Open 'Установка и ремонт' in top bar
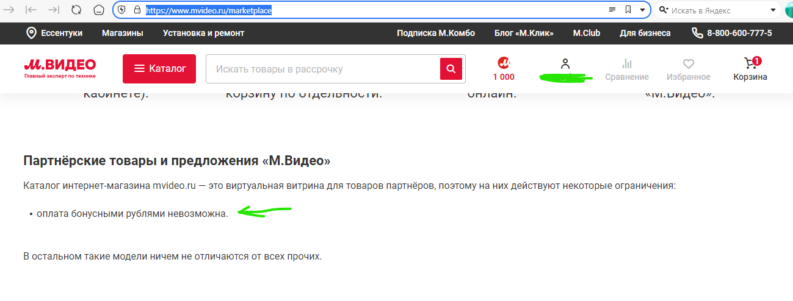The width and height of the screenshot is (793, 301). point(203,34)
